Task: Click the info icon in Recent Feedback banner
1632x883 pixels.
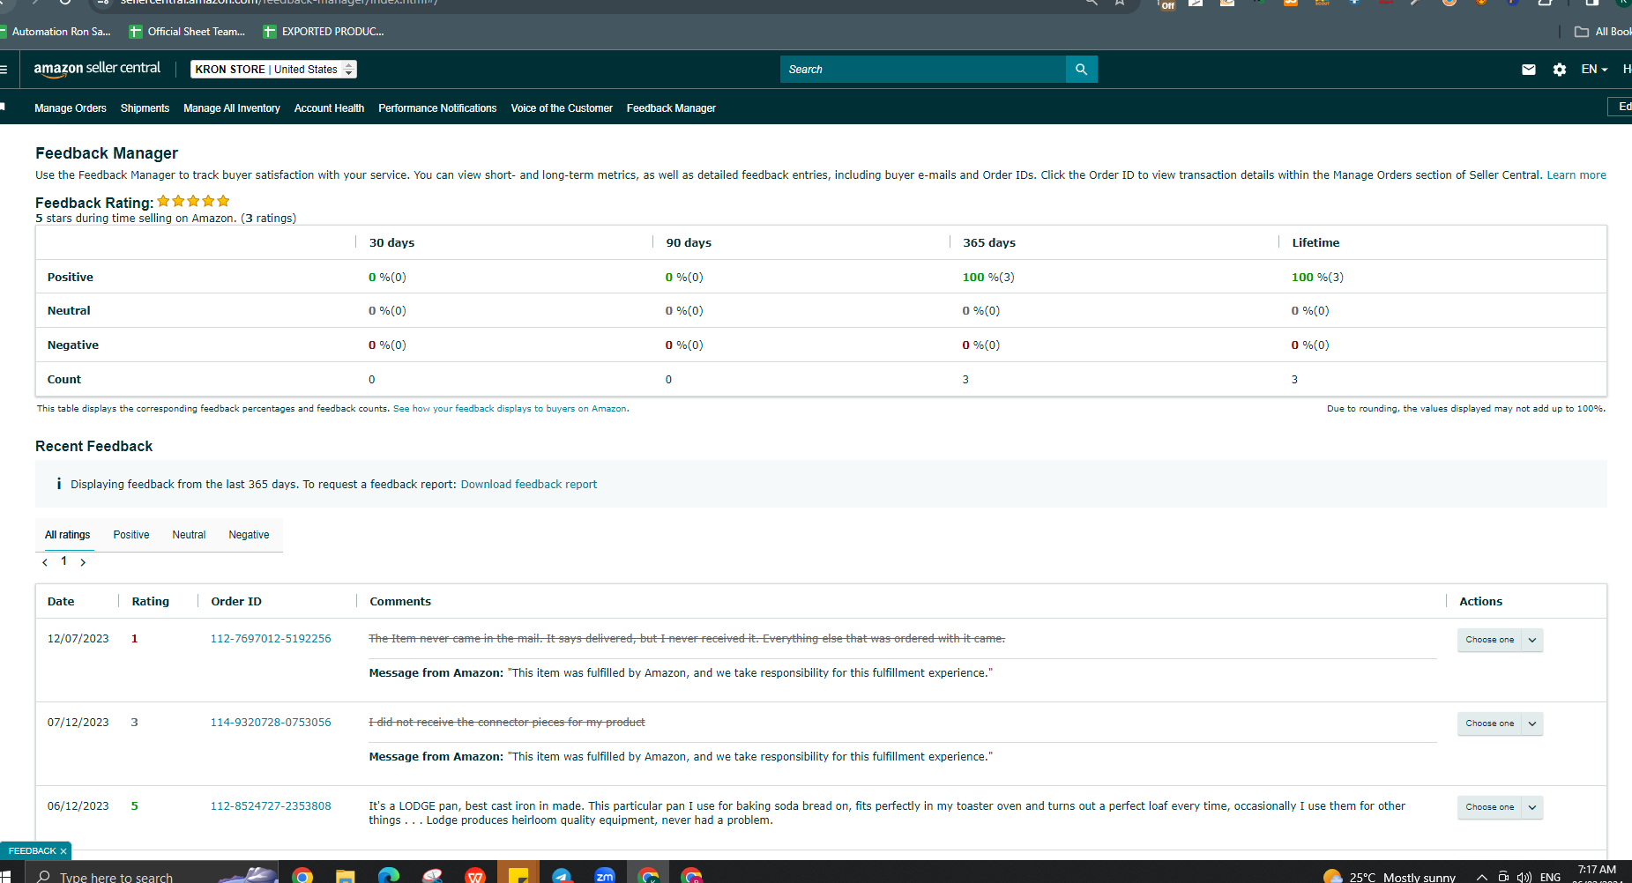Action: coord(59,484)
